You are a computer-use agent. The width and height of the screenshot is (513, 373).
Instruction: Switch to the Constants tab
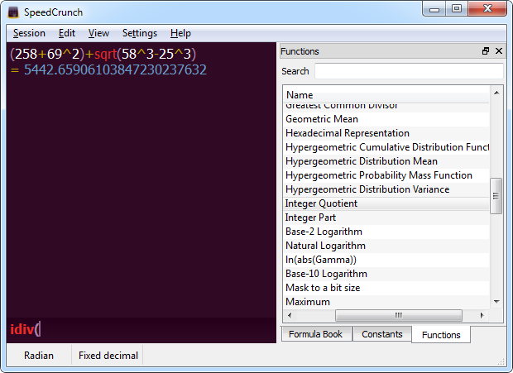pos(381,334)
